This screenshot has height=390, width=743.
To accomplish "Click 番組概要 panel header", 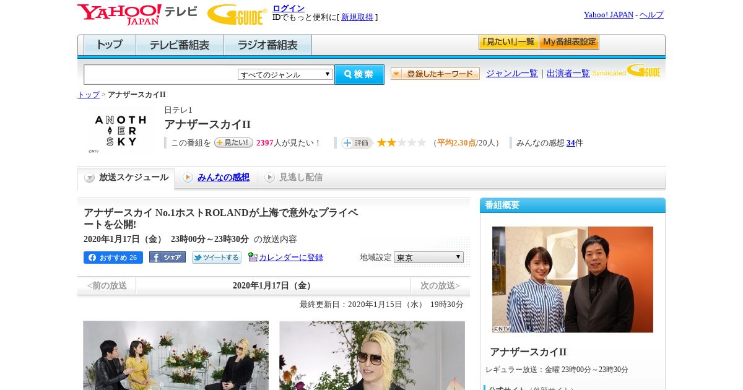I will 573,205.
